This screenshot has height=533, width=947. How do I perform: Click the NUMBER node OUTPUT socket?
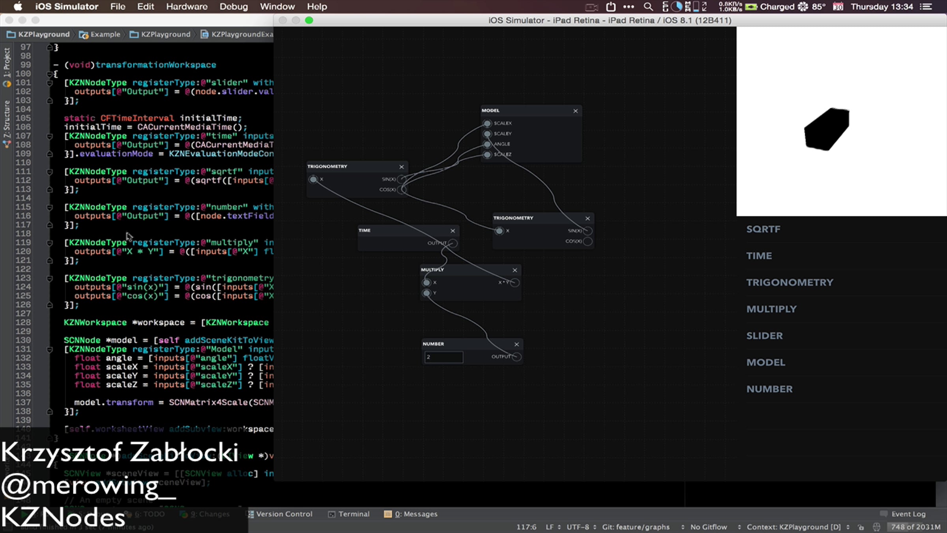pyautogui.click(x=517, y=357)
